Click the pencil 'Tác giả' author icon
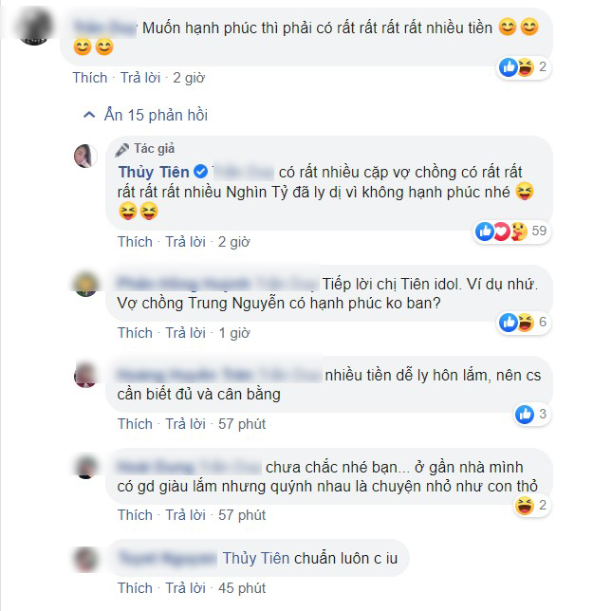This screenshot has height=611, width=593. [x=122, y=149]
